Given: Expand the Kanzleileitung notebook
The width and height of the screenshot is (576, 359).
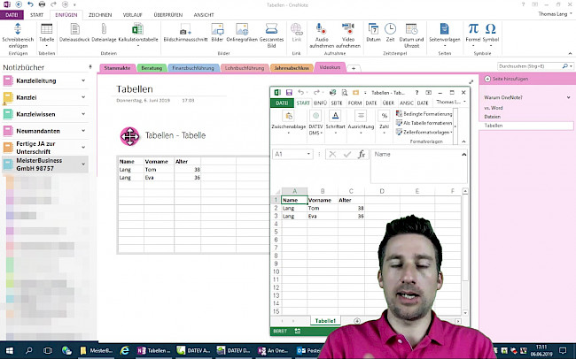Looking at the screenshot, I should [x=82, y=80].
